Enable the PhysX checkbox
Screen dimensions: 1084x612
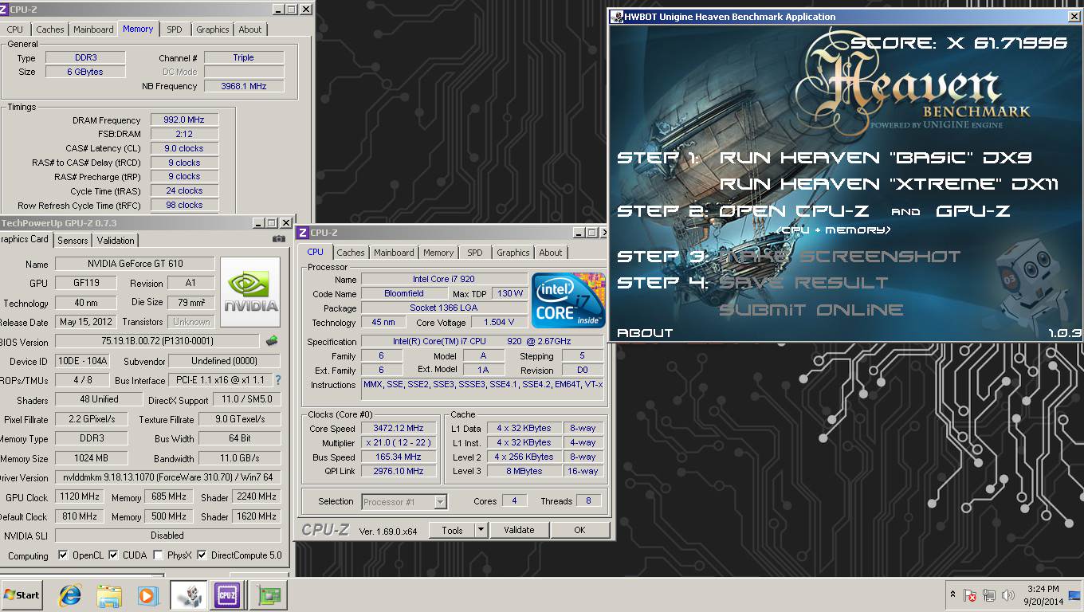click(x=158, y=555)
